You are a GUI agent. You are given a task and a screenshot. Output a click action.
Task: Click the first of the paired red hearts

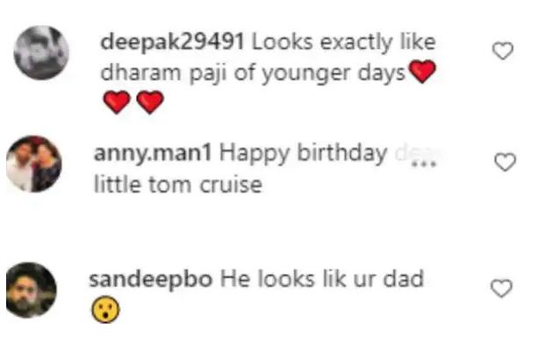(117, 102)
